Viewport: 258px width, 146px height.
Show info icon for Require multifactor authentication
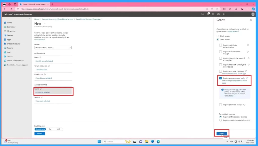248,45
